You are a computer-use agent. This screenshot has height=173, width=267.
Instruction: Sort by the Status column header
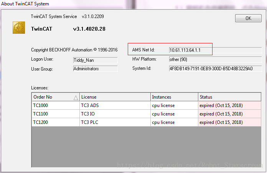click(x=229, y=97)
